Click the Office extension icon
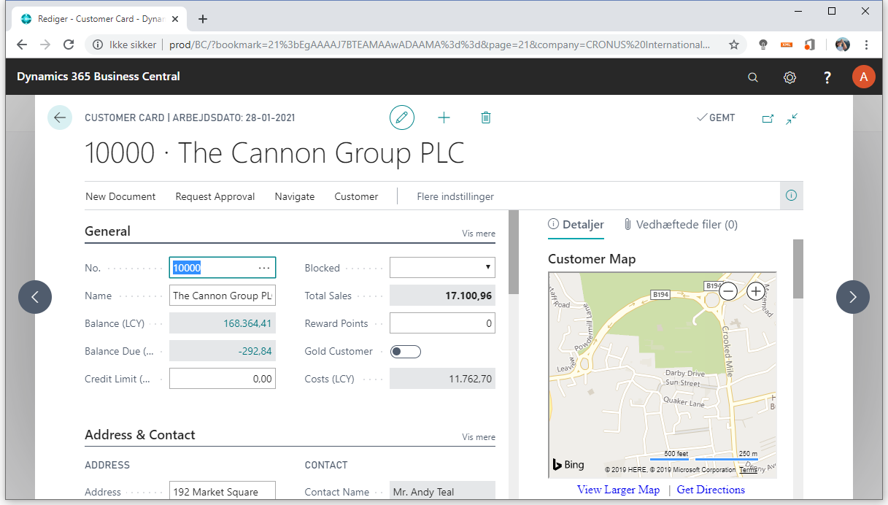 (x=809, y=45)
